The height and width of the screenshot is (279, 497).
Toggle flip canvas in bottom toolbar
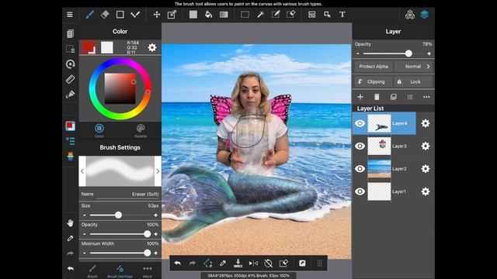tap(253, 263)
